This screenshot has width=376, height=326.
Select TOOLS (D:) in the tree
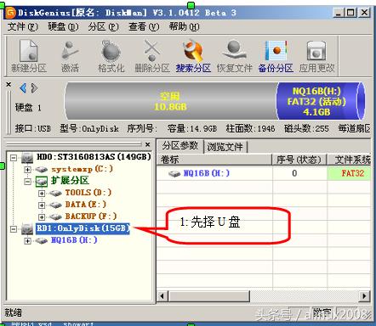point(88,193)
